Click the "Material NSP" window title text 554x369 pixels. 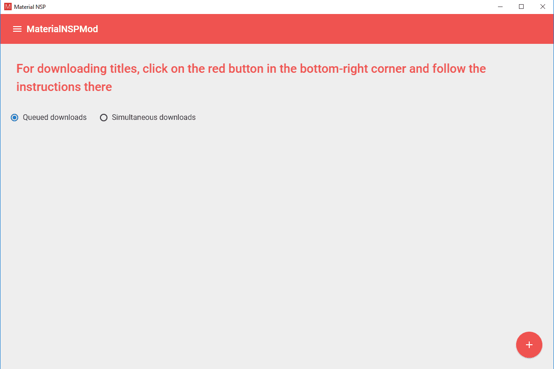[x=30, y=7]
